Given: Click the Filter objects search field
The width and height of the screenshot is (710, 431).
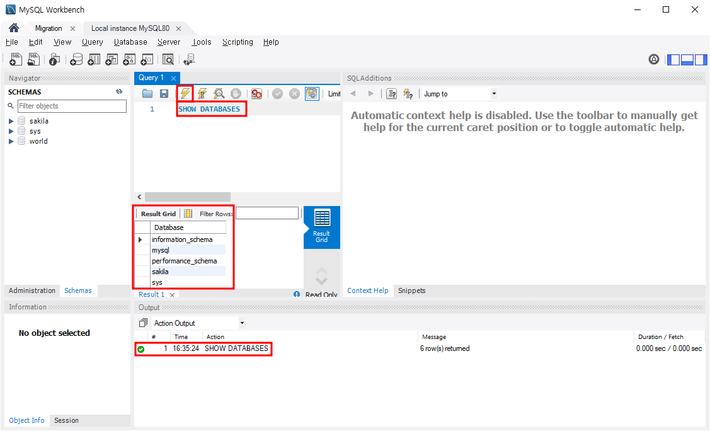Looking at the screenshot, I should pos(72,106).
